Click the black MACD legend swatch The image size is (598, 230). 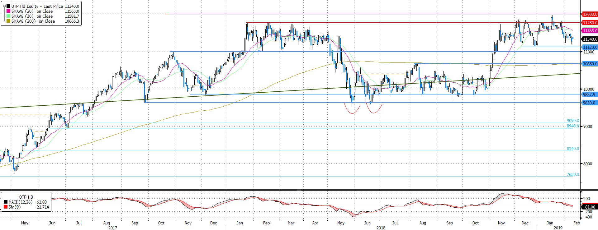coord(6,202)
